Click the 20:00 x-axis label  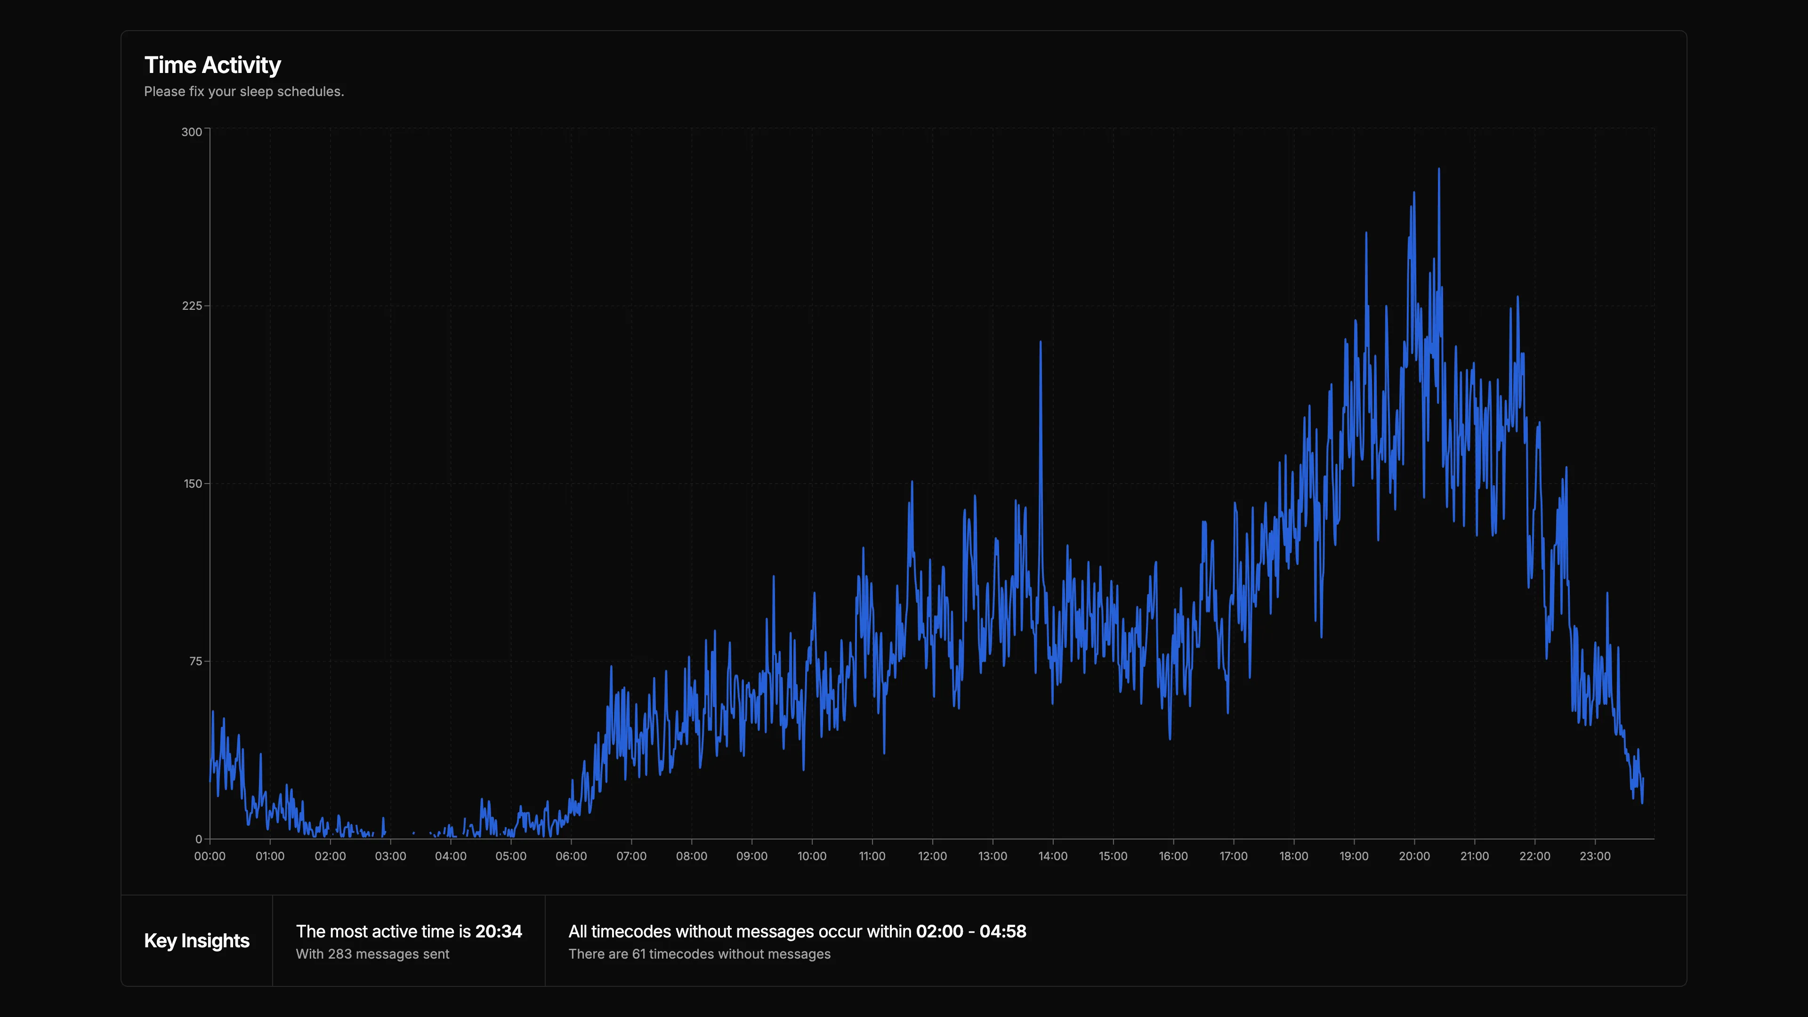pos(1413,856)
